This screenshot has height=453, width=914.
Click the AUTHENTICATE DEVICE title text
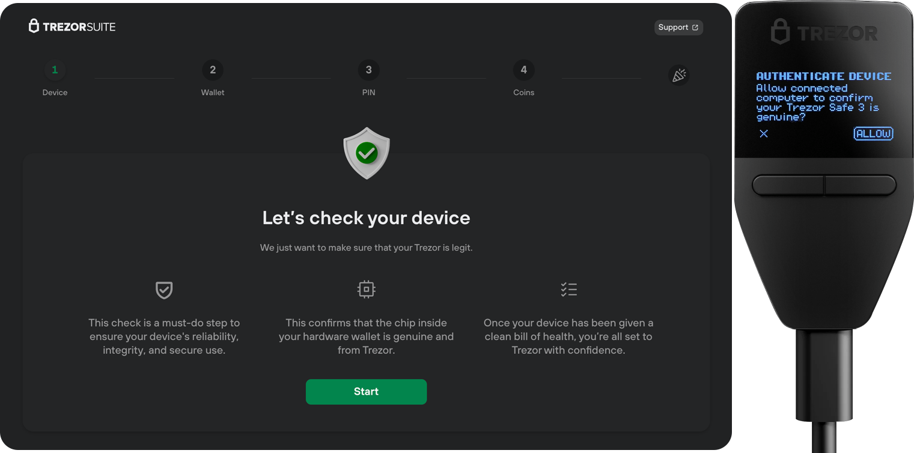coord(823,76)
